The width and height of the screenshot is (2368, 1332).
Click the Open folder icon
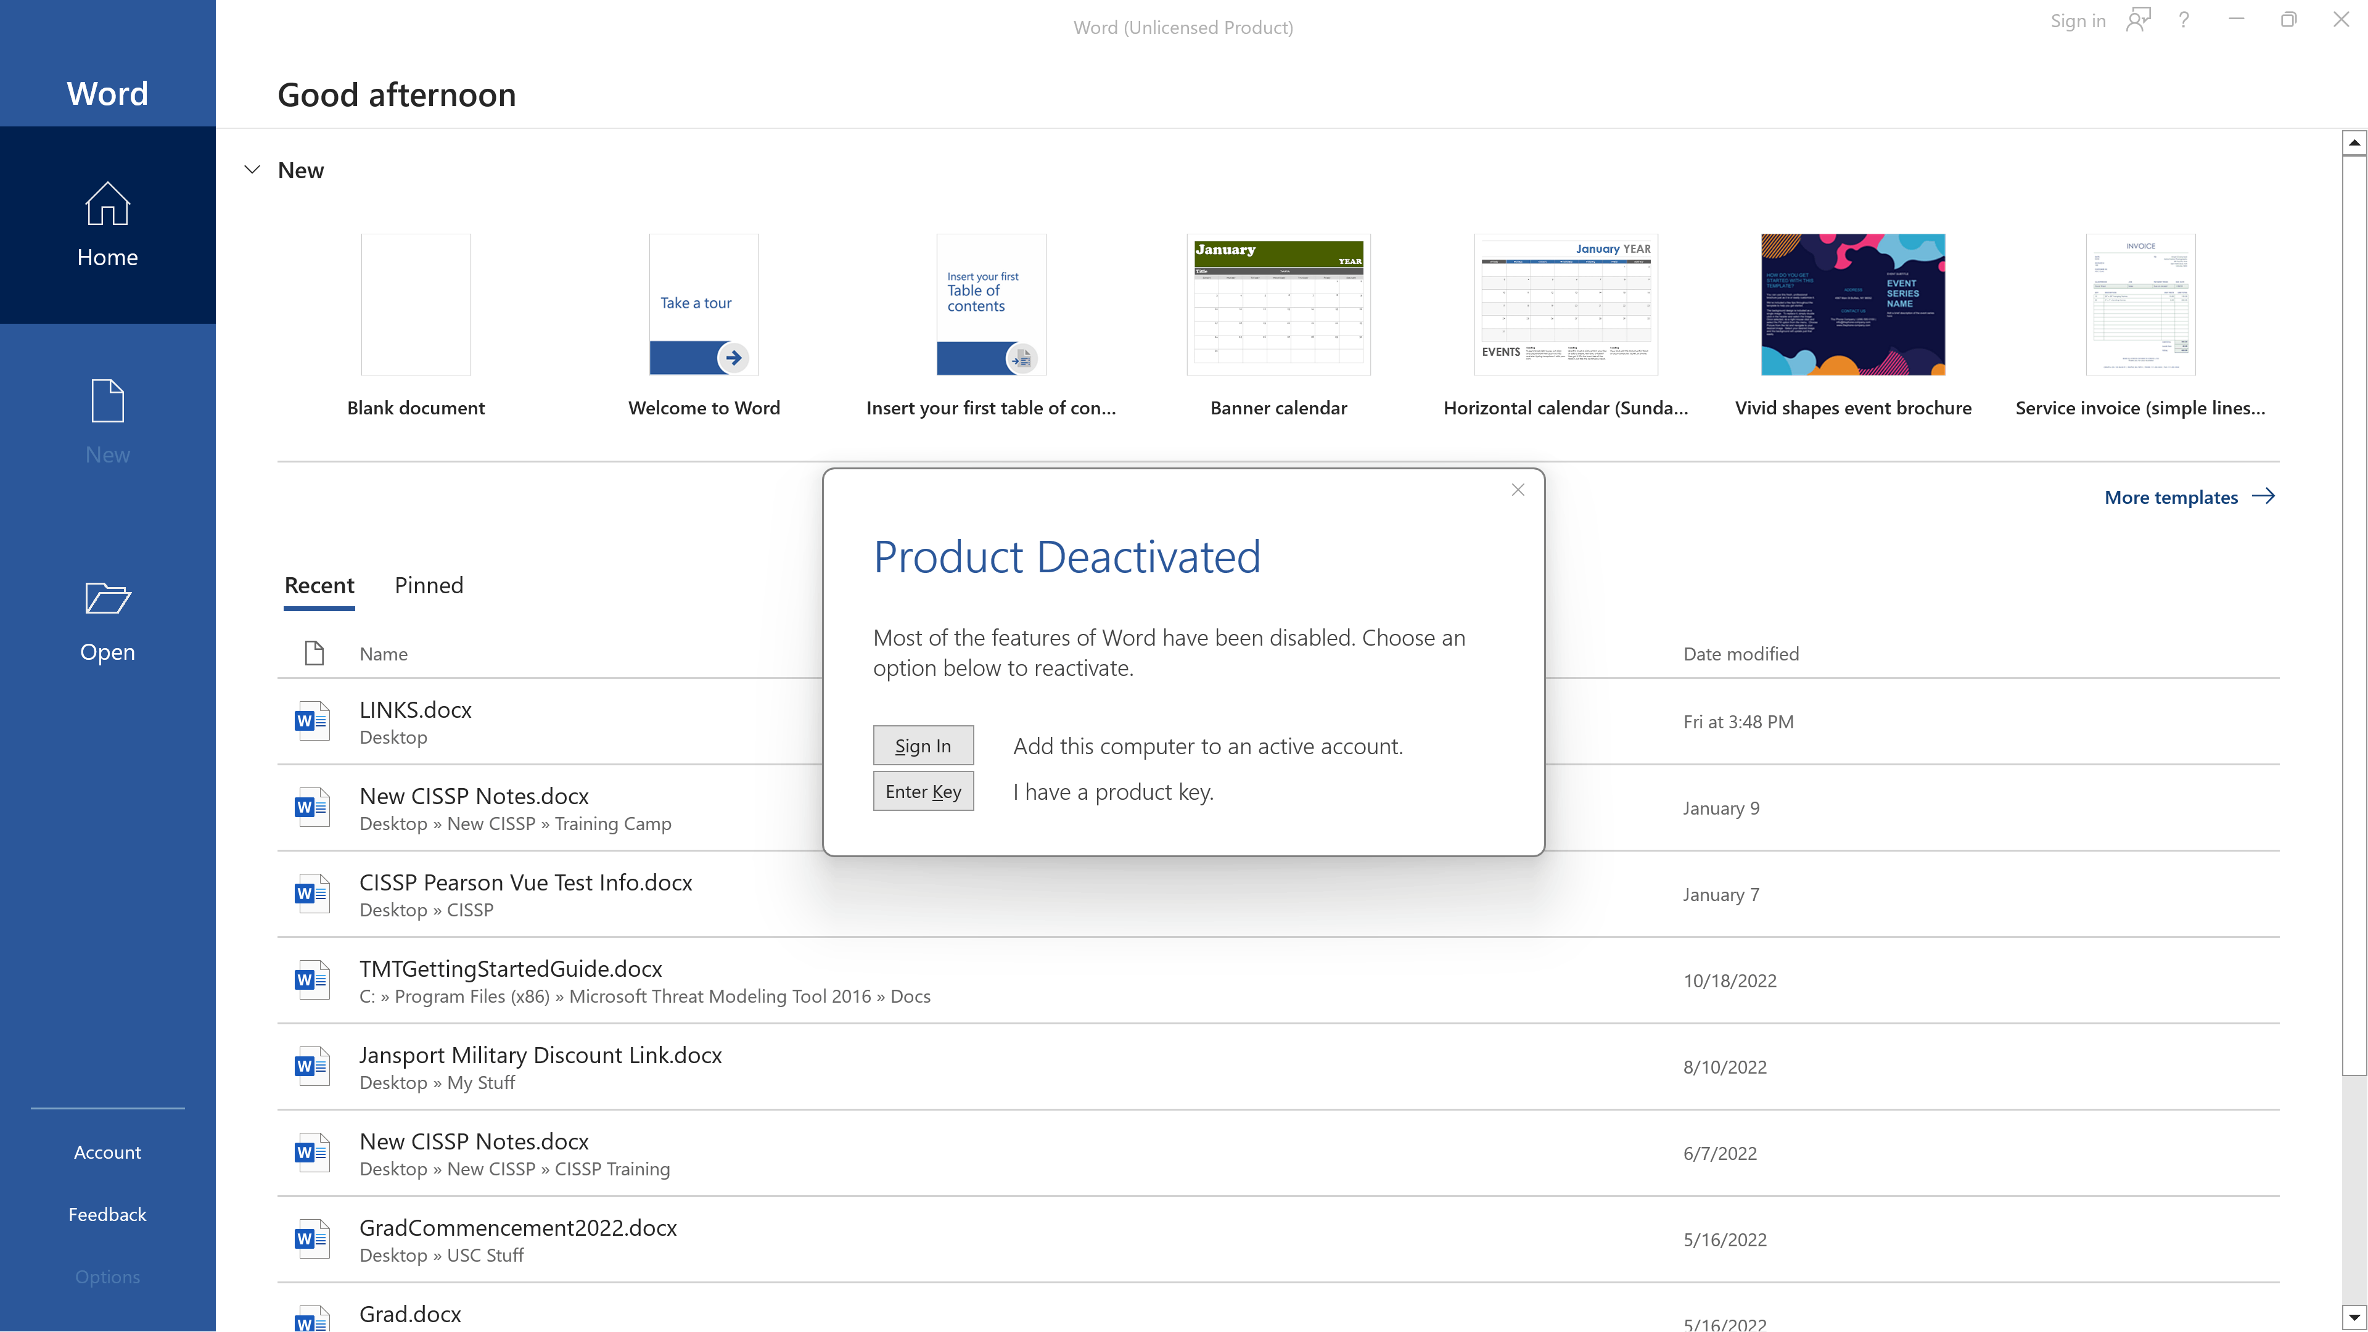107,598
